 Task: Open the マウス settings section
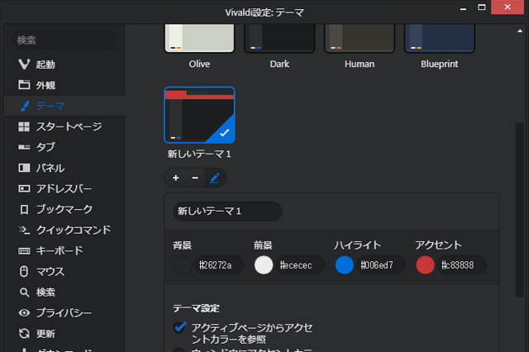tap(64, 271)
